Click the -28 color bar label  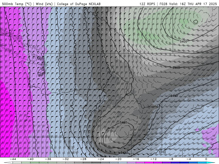click(x=83, y=159)
